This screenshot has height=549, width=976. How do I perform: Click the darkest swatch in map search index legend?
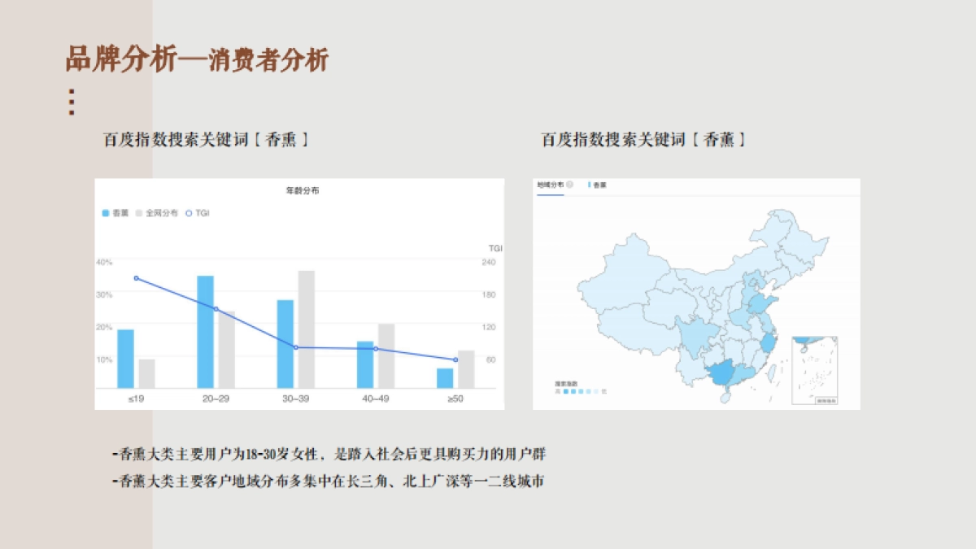(x=565, y=391)
